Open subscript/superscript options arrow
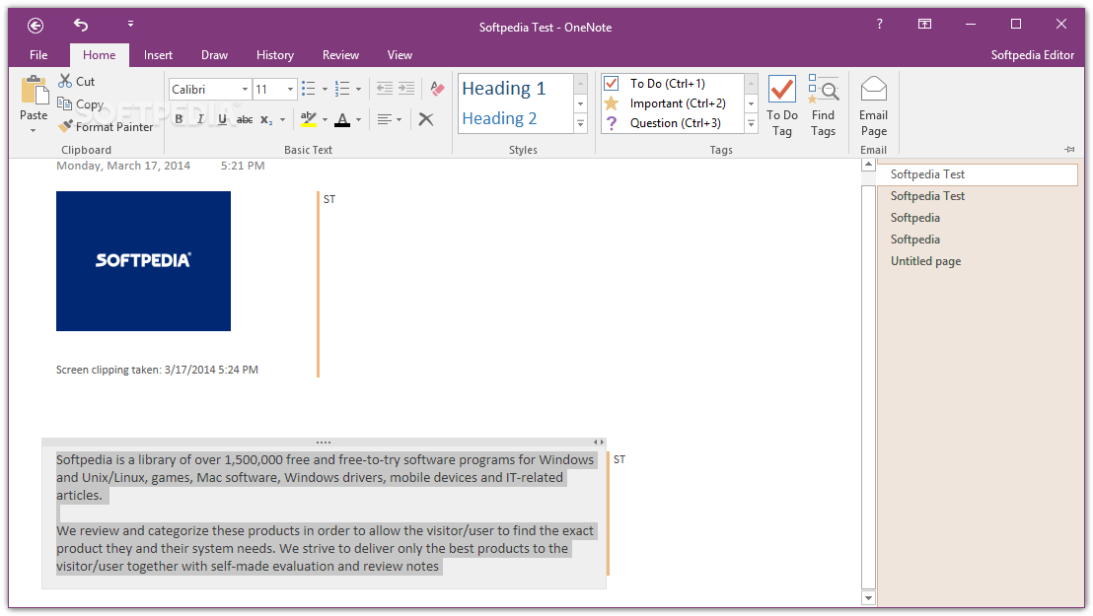Image resolution: width=1093 pixels, height=616 pixels. click(x=282, y=120)
